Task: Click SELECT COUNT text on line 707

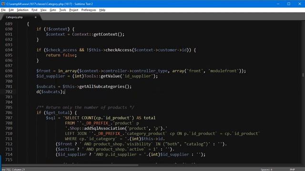Action: click(x=79, y=118)
